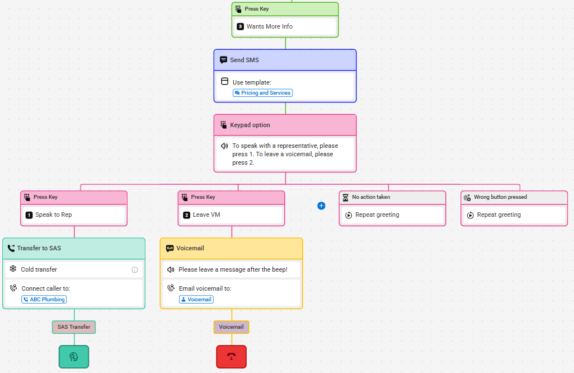Screen dimensions: 574x373
Task: Open the Voicemail recipient tag
Action: point(196,300)
